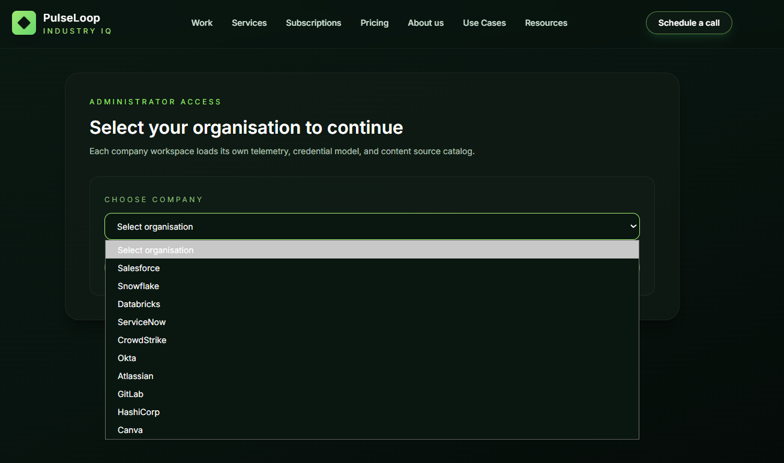Select Canva as the organisation
The width and height of the screenshot is (784, 463).
point(372,430)
